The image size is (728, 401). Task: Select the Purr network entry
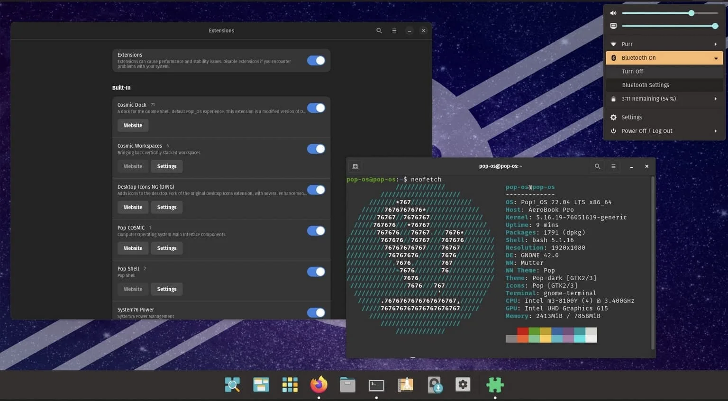click(664, 44)
